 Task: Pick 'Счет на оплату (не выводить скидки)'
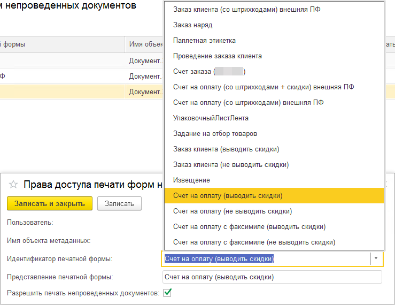coord(233,211)
